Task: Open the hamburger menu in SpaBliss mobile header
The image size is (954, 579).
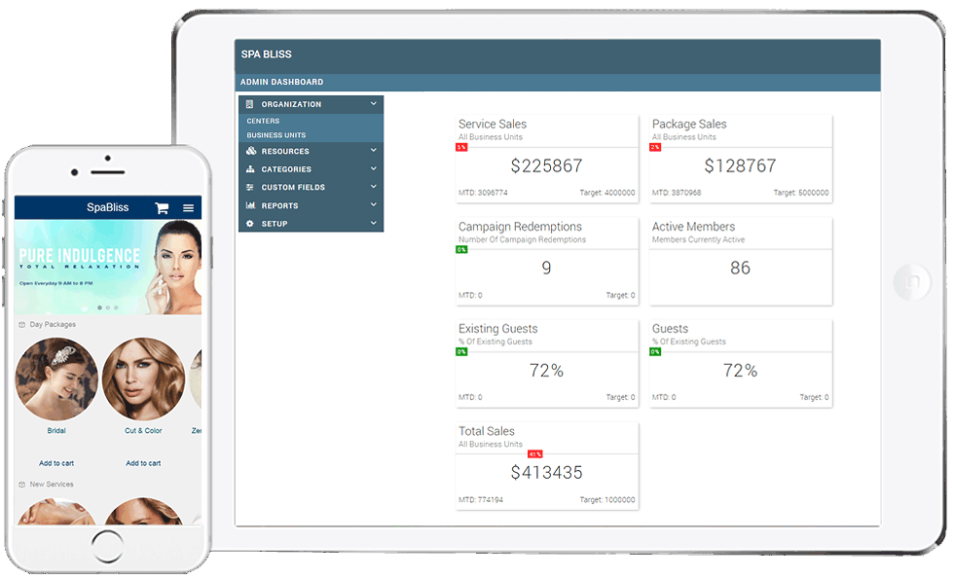Action: pos(188,207)
